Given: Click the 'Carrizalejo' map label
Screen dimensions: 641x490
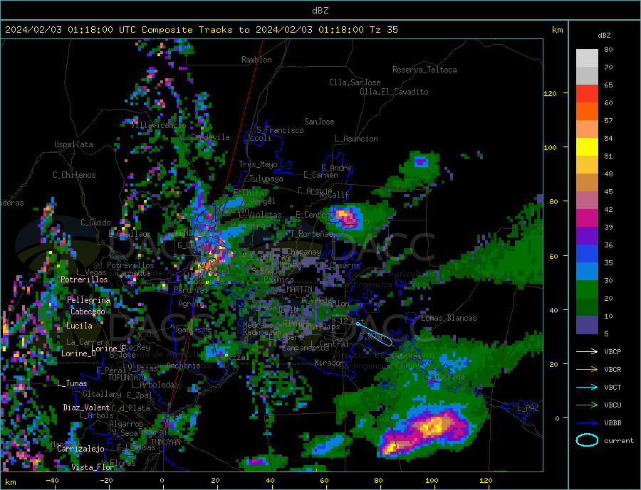Looking at the screenshot, I should (80, 449).
